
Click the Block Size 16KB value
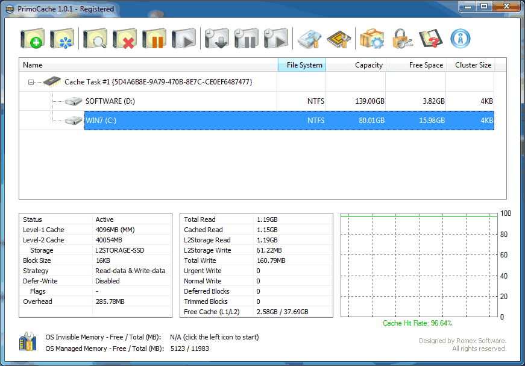(x=103, y=260)
